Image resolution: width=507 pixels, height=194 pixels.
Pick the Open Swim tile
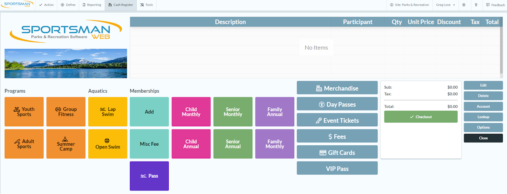pos(108,144)
